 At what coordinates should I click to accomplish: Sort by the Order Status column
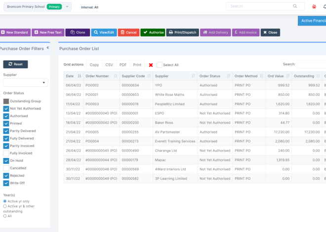tap(215, 76)
